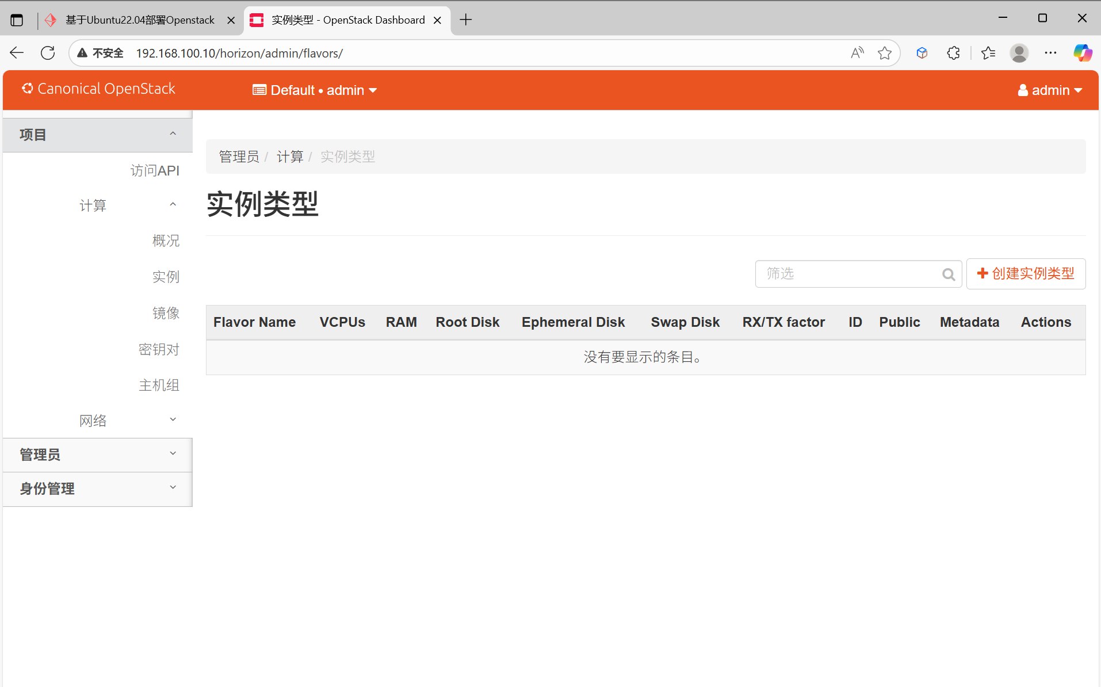1101x687 pixels.
Task: Expand the 管理员 sidebar panel
Action: (x=98, y=455)
